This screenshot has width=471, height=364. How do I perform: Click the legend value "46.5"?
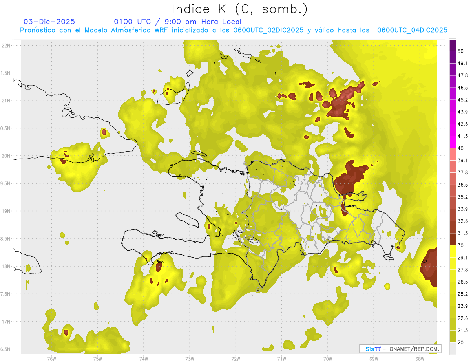point(463,88)
